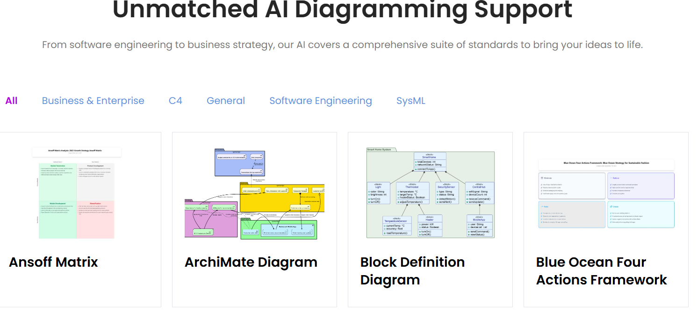Switch to the Business & Enterprise tab
697x318 pixels.
click(x=93, y=101)
